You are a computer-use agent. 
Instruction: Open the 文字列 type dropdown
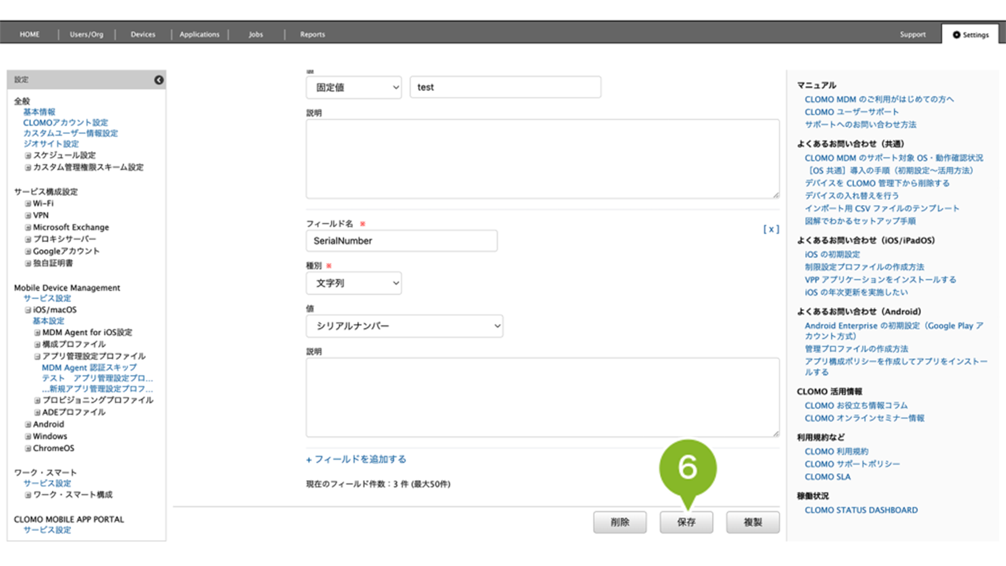(x=354, y=283)
